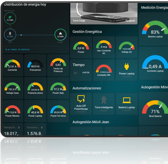Click the Gestión Energética heading
168x164 pixels.
(87, 32)
